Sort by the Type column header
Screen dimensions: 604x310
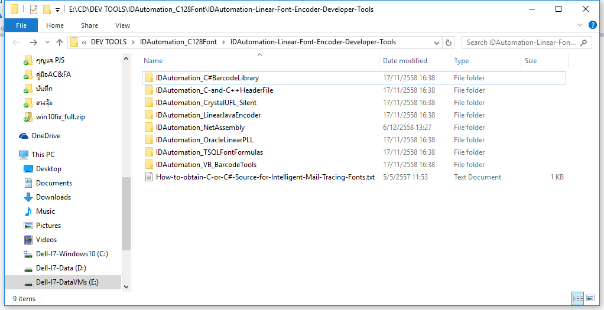485,60
